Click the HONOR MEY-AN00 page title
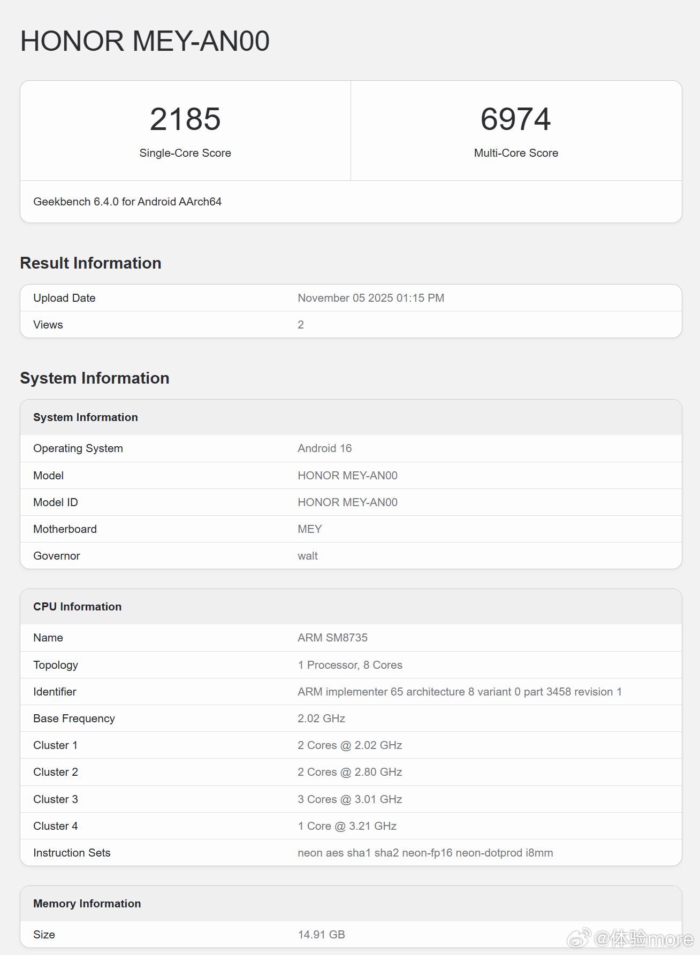Viewport: 700px width, 955px height. point(144,41)
